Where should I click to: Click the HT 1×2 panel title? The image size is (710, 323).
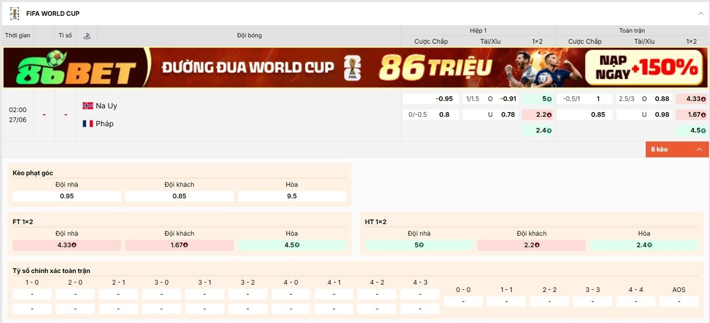point(375,222)
